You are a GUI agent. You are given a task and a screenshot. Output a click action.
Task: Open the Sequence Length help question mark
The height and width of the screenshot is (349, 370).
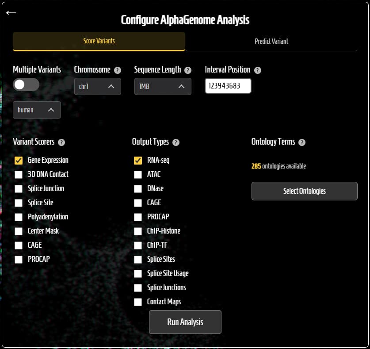point(188,70)
